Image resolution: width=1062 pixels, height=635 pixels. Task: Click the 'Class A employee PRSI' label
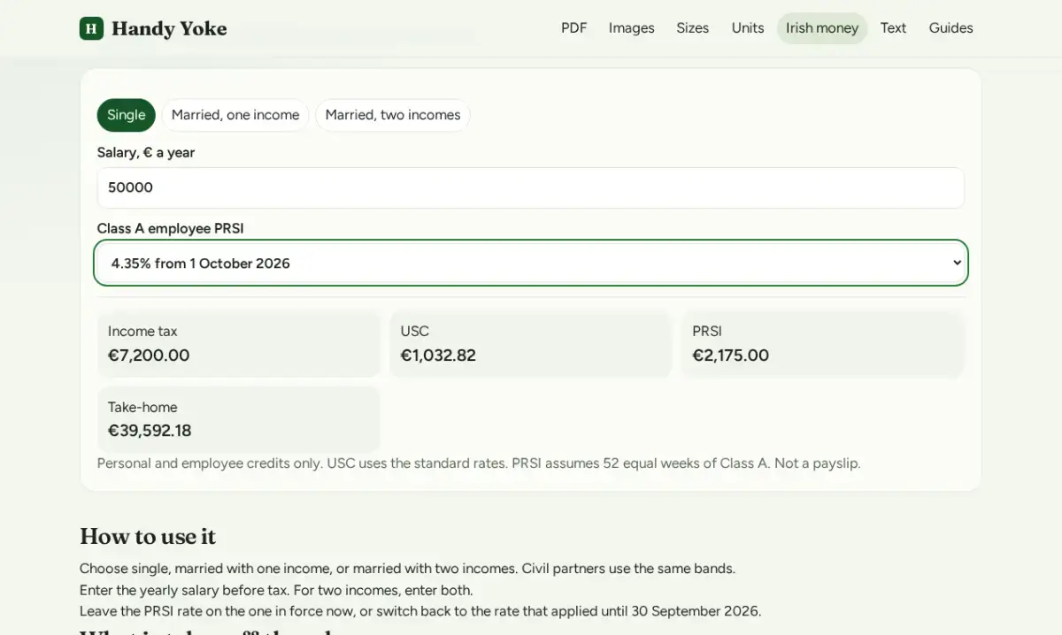[171, 228]
